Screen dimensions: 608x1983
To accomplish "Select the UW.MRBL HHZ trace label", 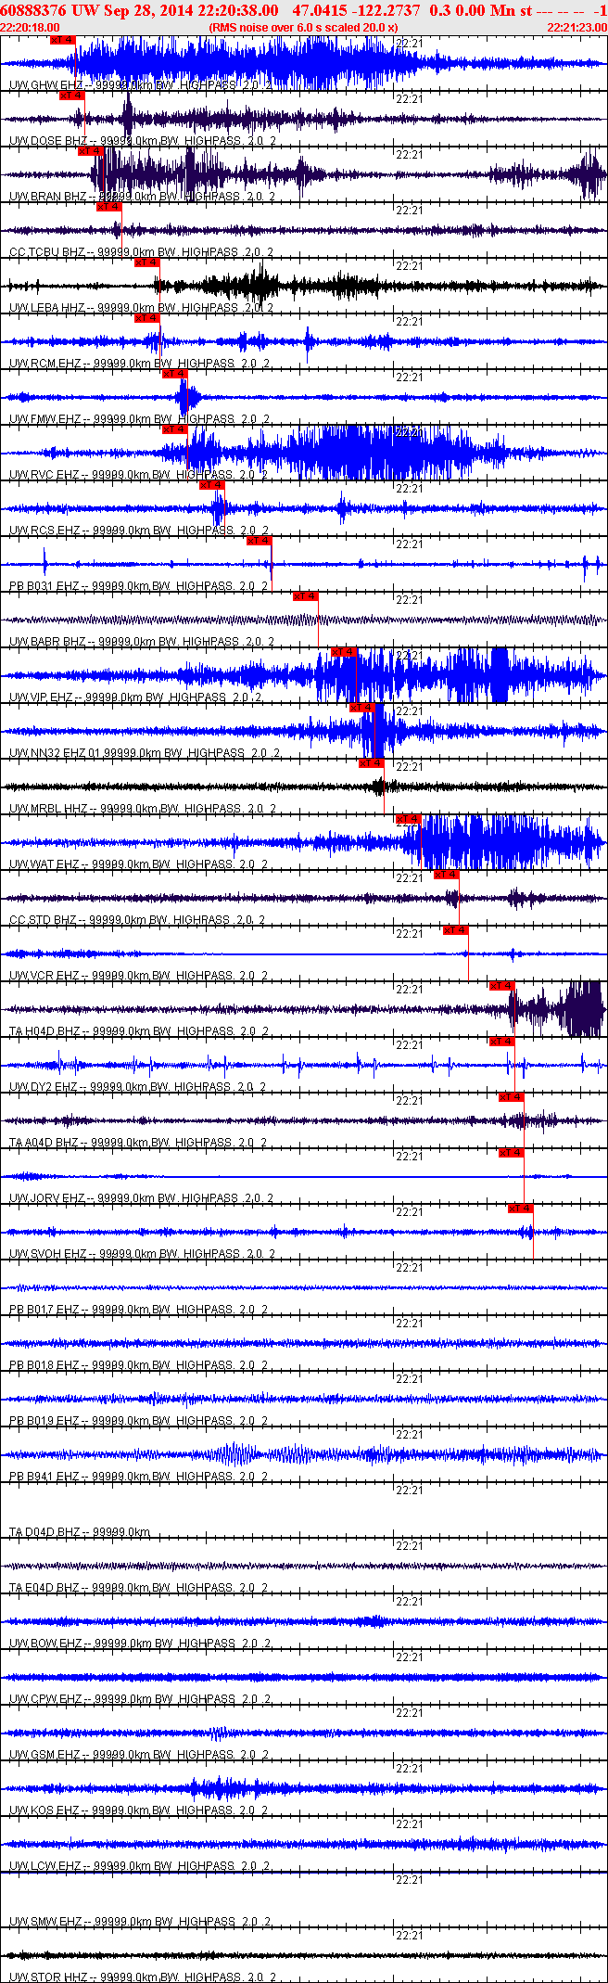I will pos(143,809).
